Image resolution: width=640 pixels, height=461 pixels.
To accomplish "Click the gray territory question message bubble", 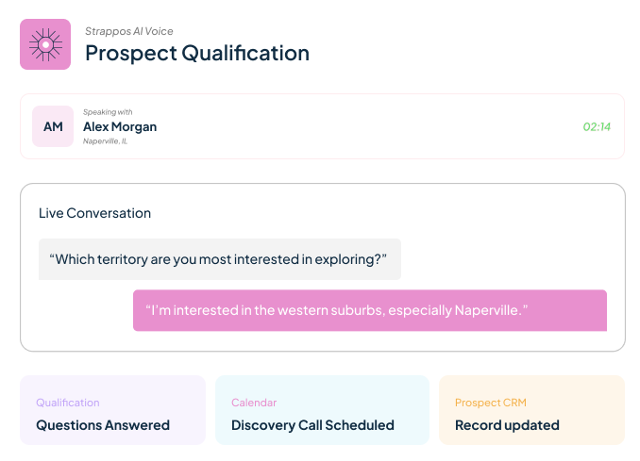I will [x=220, y=259].
